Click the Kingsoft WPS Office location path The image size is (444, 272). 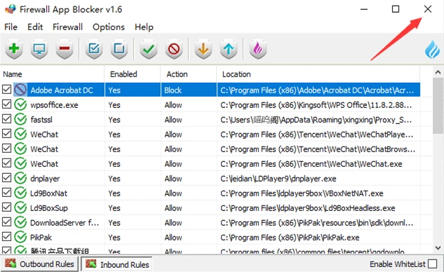pyautogui.click(x=316, y=105)
